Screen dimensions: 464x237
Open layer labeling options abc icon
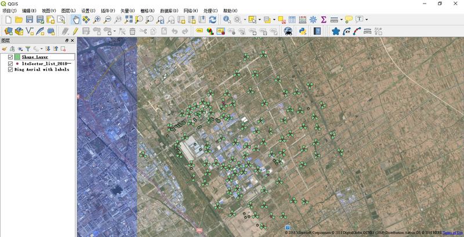point(200,31)
